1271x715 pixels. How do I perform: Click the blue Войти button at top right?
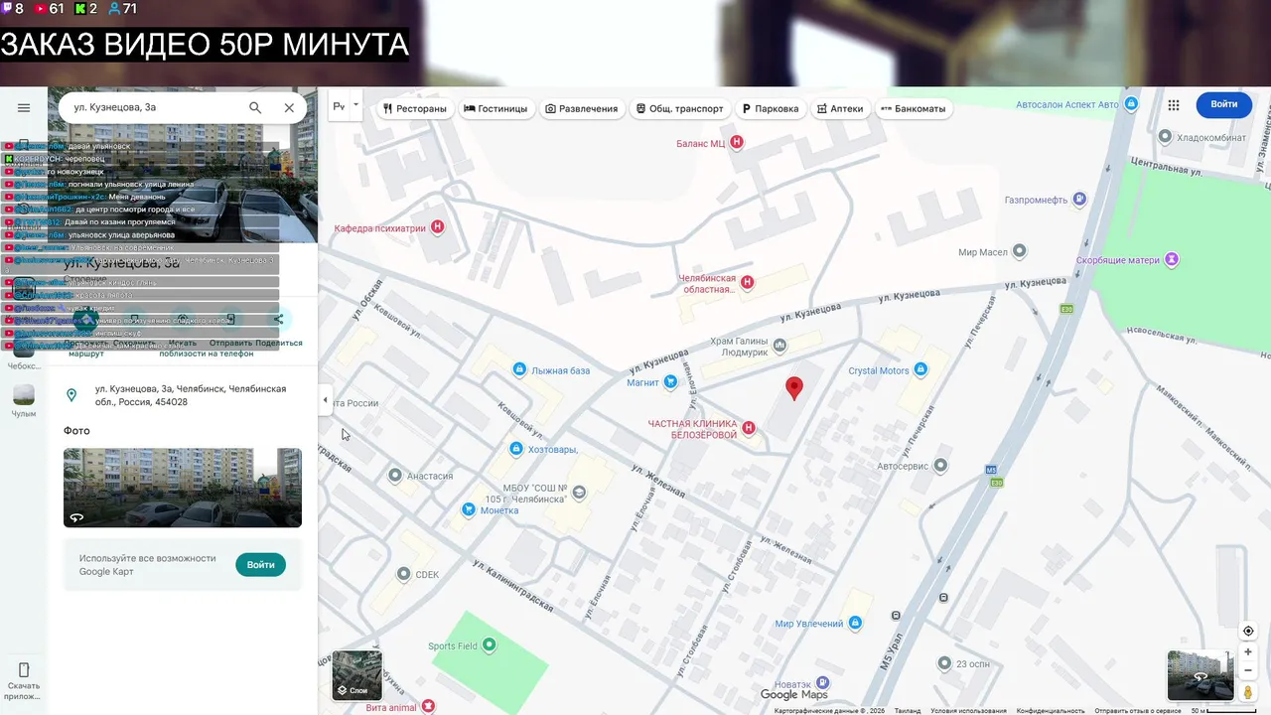[x=1224, y=104]
